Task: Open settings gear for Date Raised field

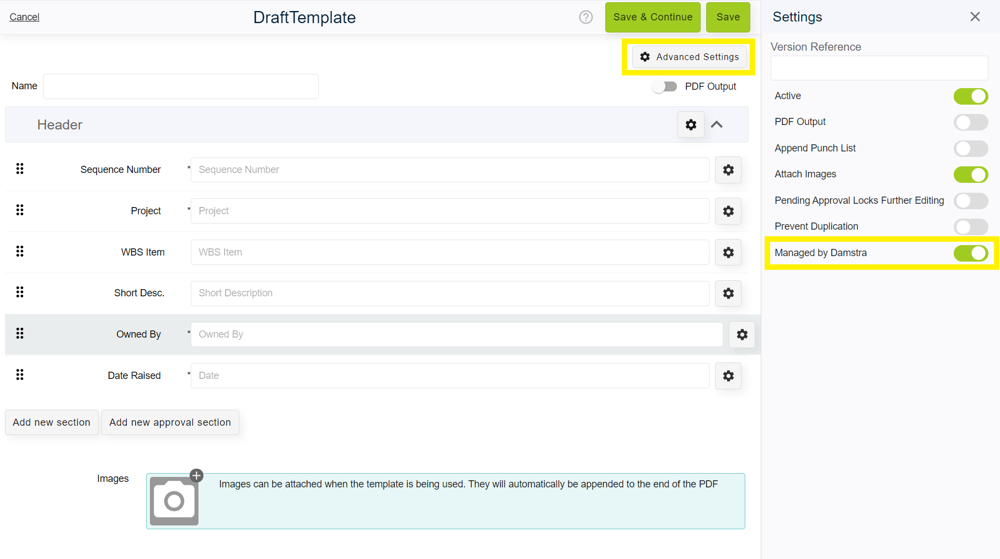Action: tap(728, 376)
